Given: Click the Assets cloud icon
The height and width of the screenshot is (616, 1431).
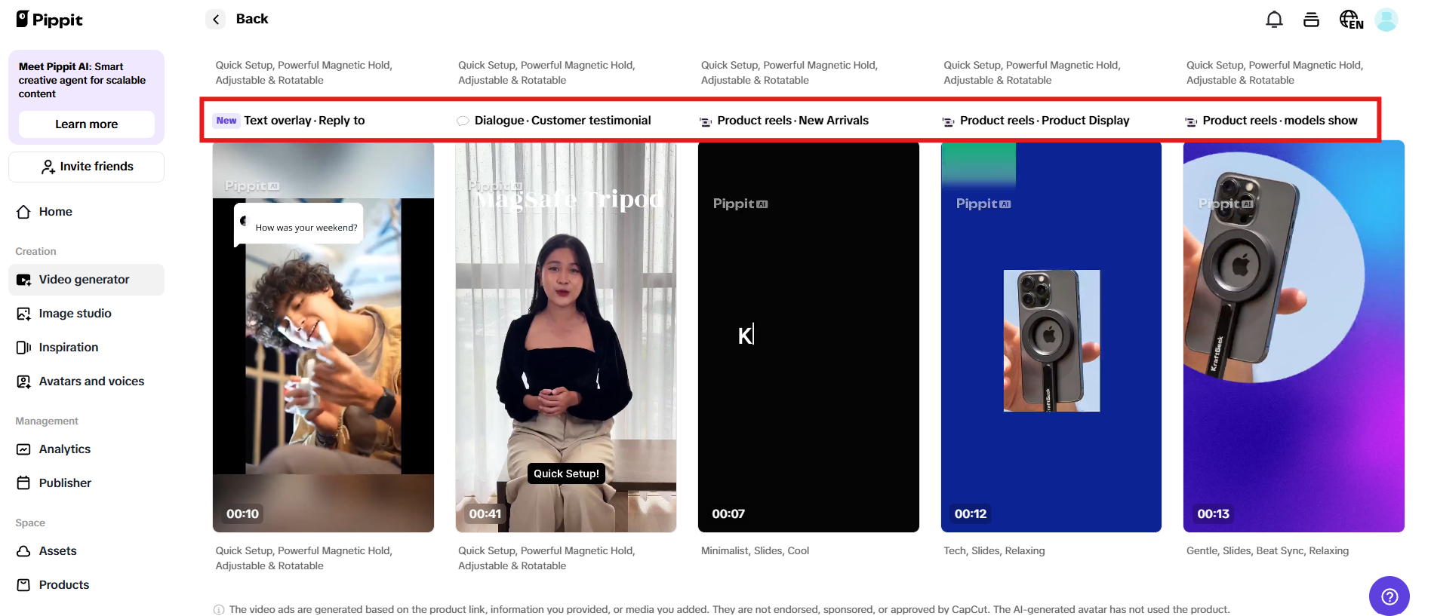Looking at the screenshot, I should click(x=23, y=551).
